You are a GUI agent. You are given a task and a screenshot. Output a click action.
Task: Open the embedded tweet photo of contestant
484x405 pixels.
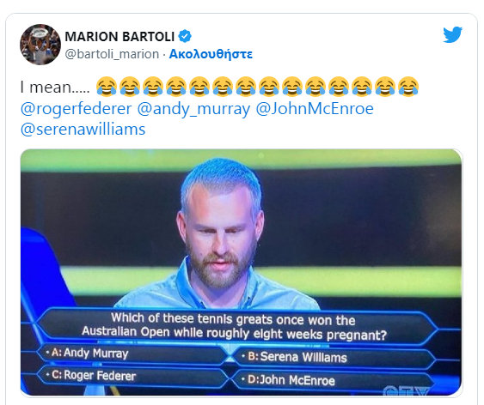(x=242, y=272)
